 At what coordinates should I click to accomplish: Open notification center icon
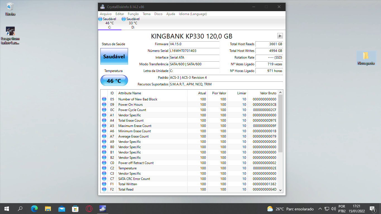click(x=372, y=209)
